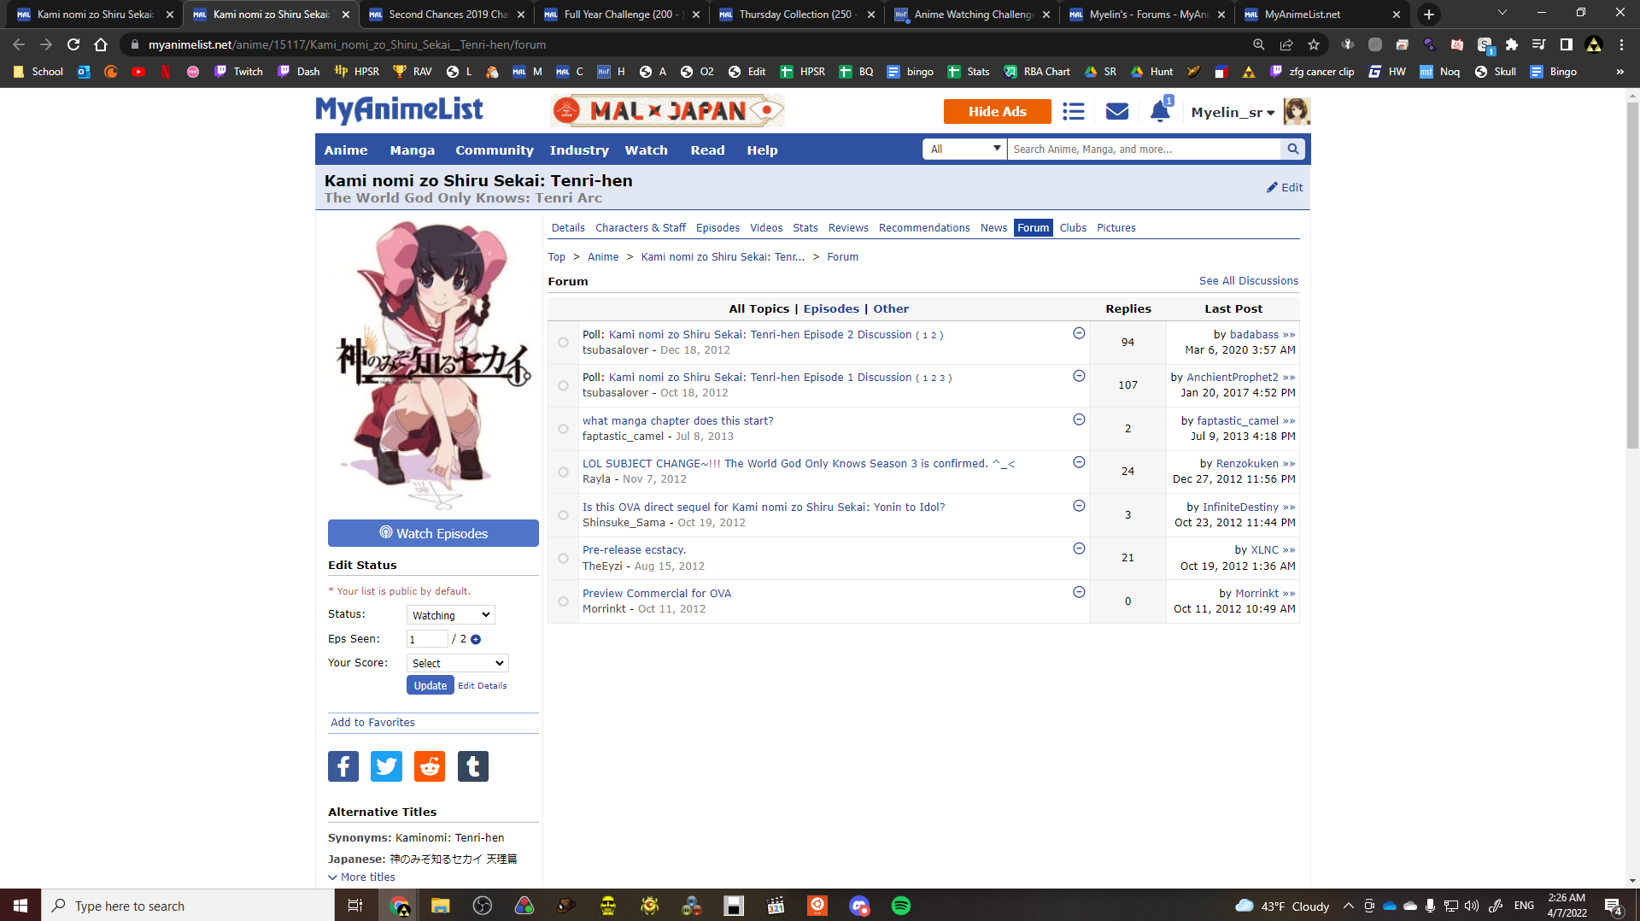Open the Chrome tab search dropdown
Viewport: 1640px width, 921px height.
point(1502,13)
